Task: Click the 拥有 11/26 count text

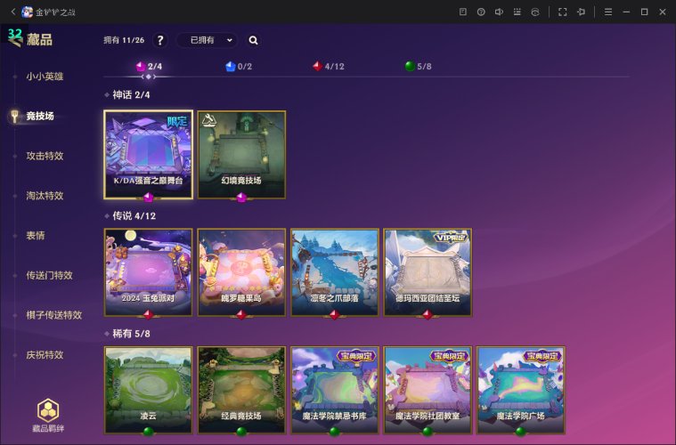Action: click(124, 40)
